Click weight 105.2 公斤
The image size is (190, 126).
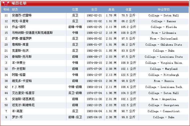pyautogui.click(x=128, y=27)
